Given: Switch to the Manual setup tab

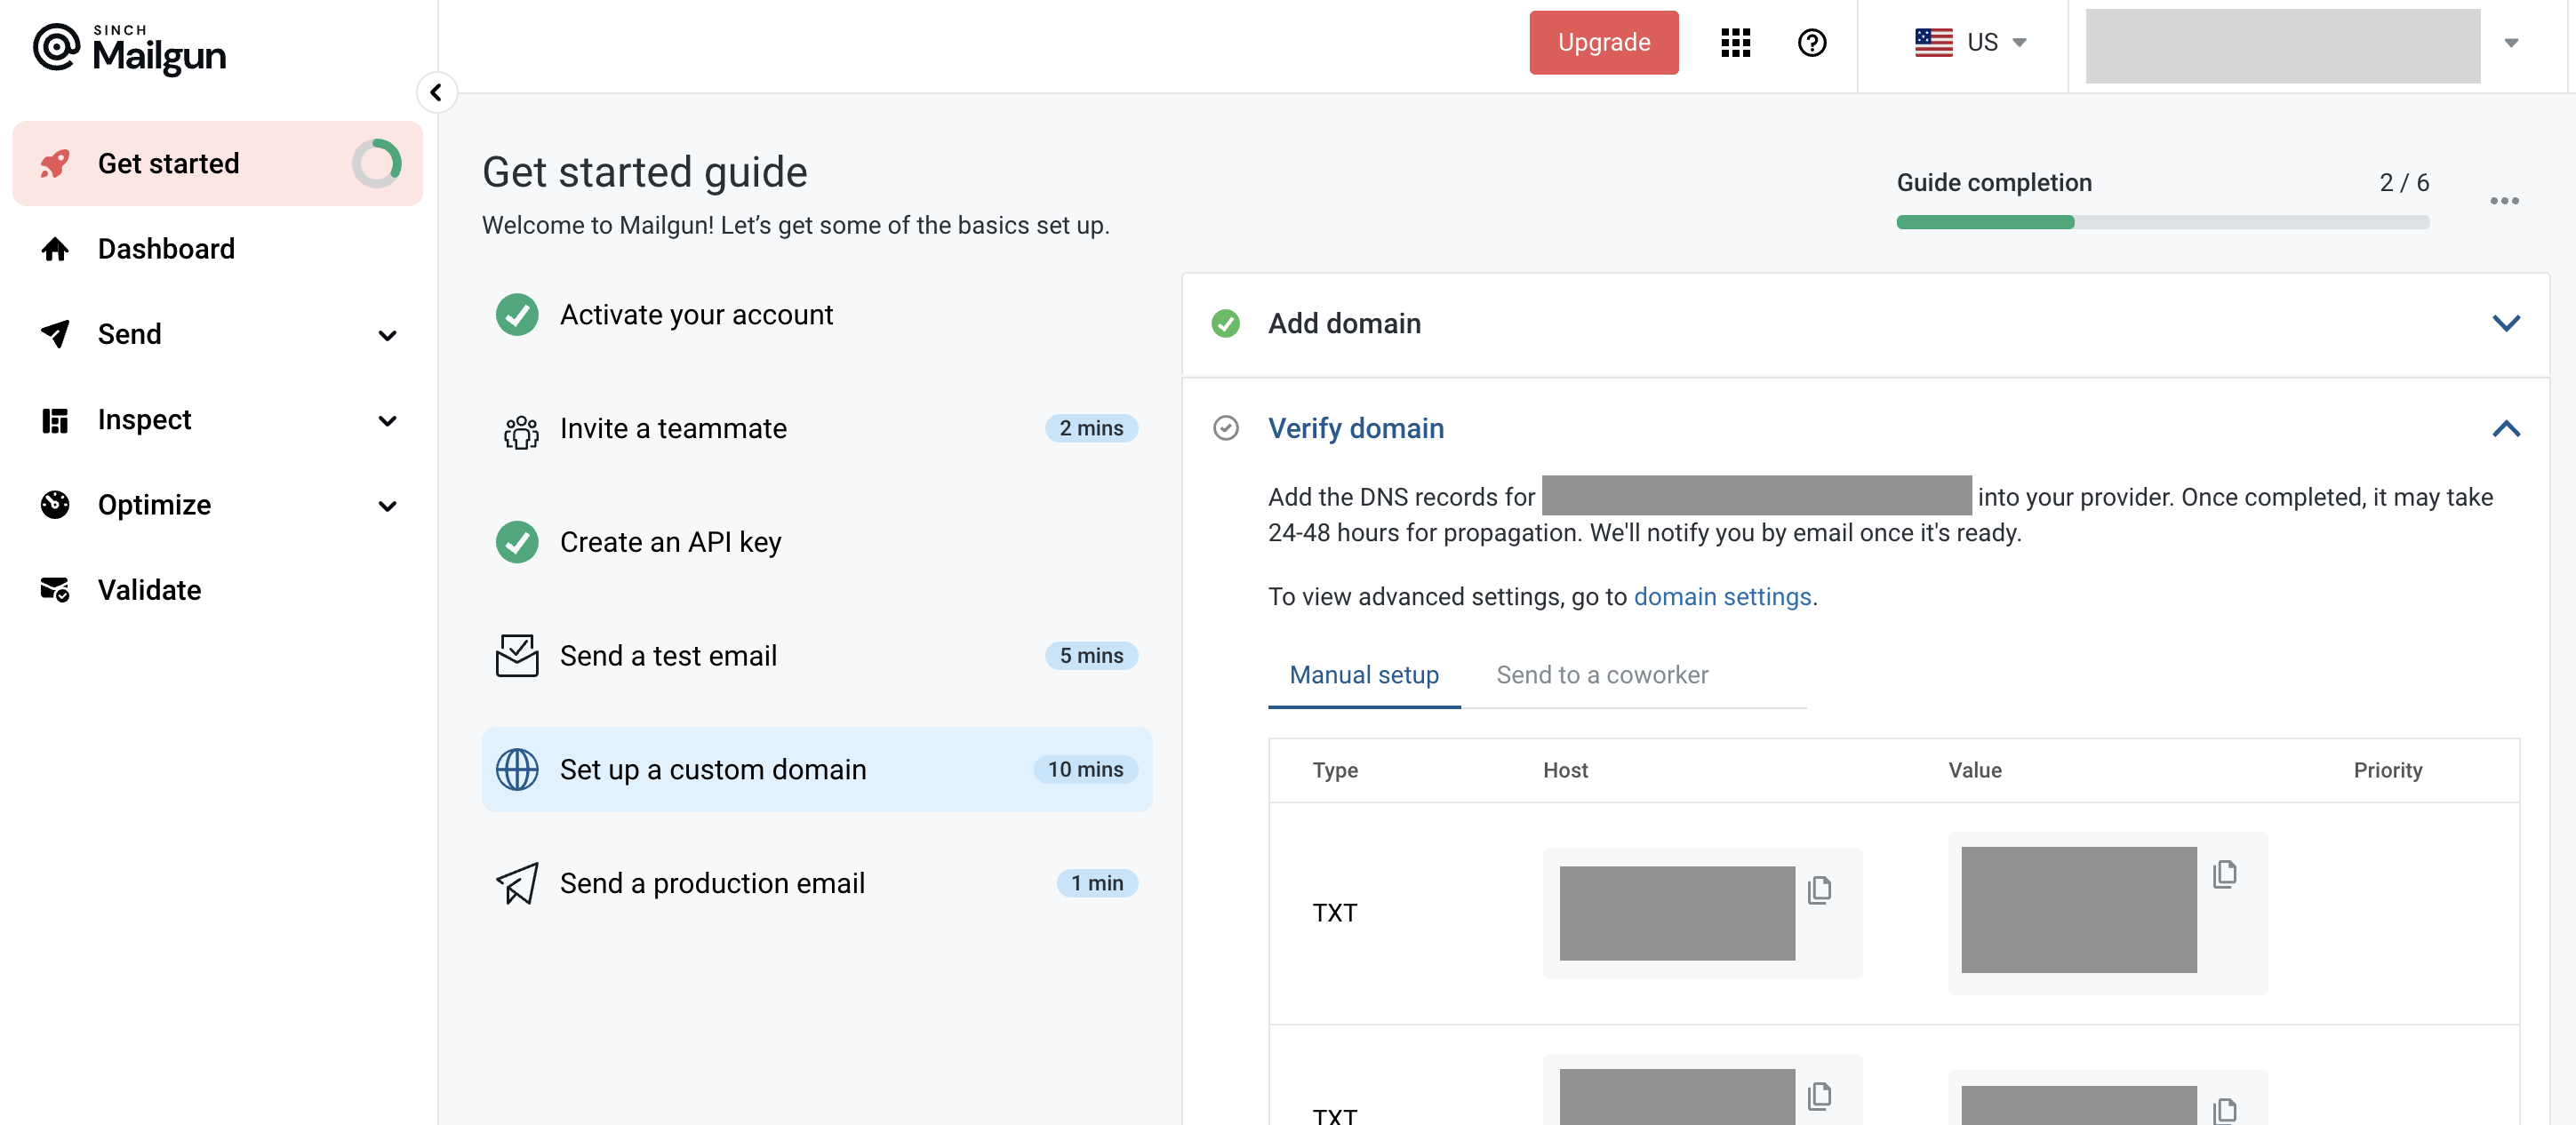Looking at the screenshot, I should tap(1363, 675).
